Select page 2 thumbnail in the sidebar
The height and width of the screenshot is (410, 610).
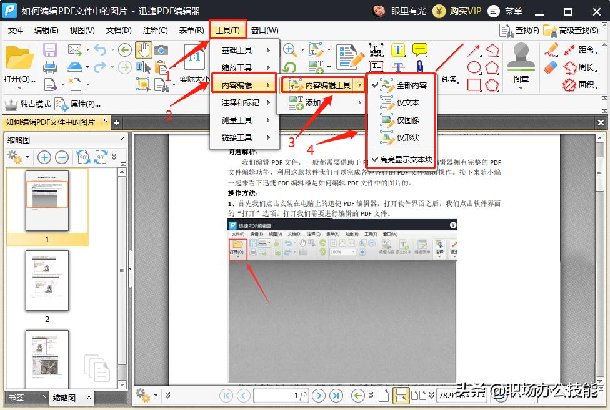[47, 281]
